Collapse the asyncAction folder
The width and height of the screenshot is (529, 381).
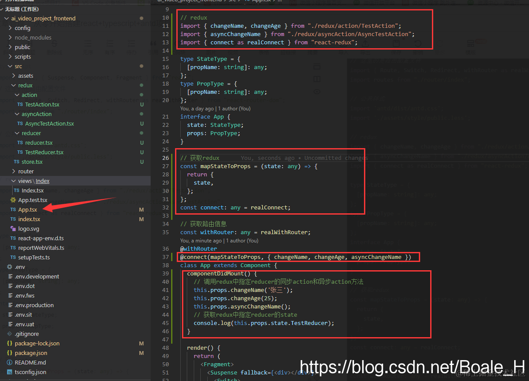point(17,114)
